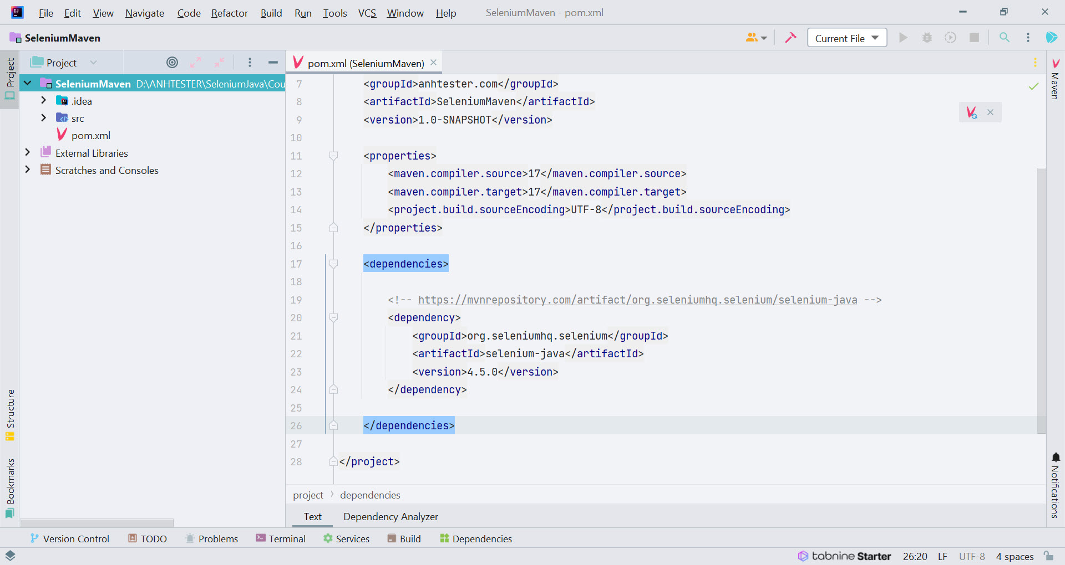Select pom.xml in project tree
Screen dimensions: 1065x565
(91, 136)
